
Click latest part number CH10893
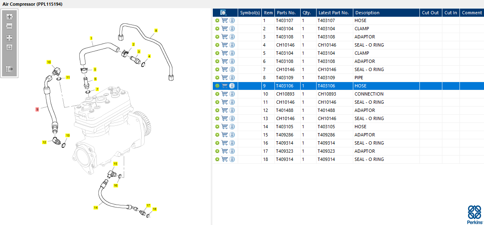[x=335, y=94]
